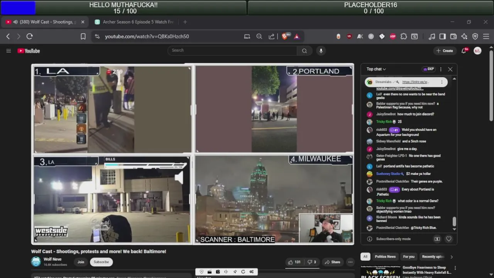
Task: Open a new browser tab
Action: [x=185, y=22]
